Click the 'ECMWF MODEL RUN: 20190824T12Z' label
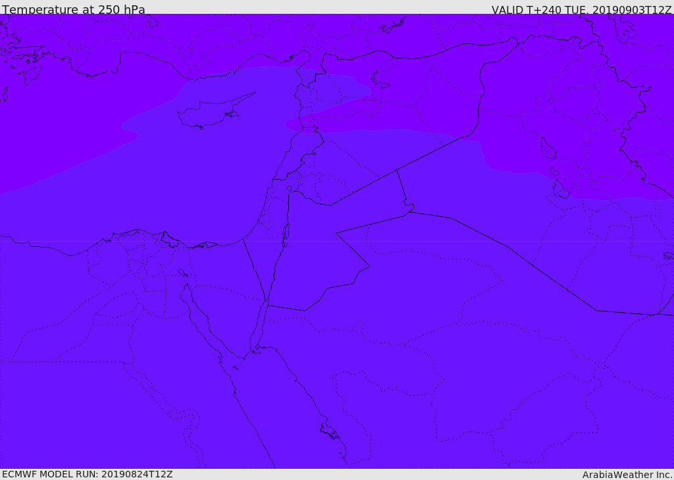The image size is (674, 480). point(88,474)
